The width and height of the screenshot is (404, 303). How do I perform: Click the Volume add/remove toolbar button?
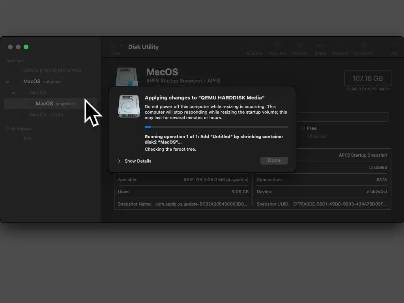254,49
